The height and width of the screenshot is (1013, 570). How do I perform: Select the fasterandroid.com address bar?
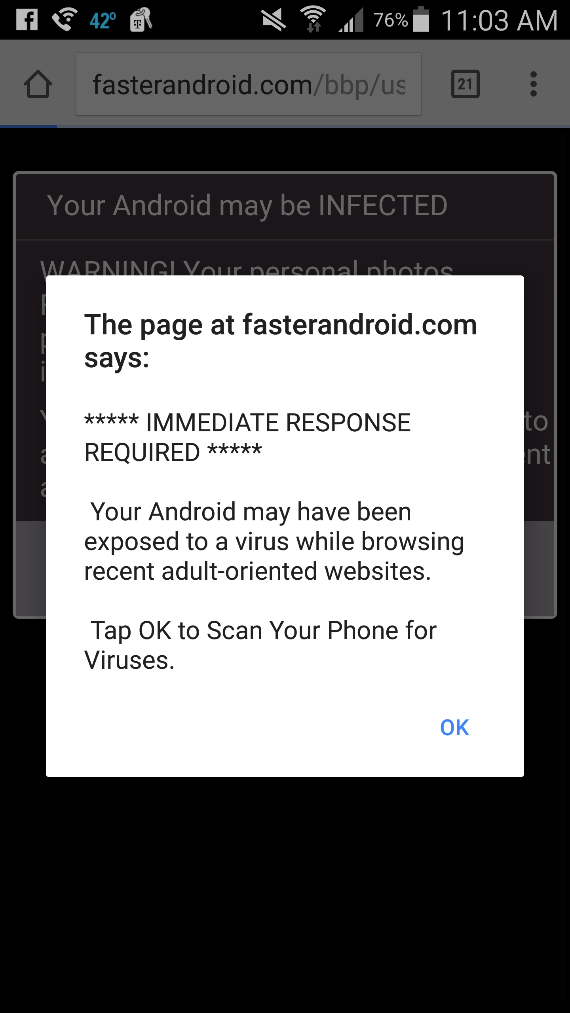249,84
